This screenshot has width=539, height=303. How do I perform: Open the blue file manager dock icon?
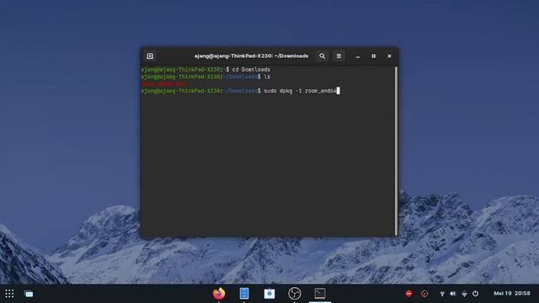pos(244,294)
